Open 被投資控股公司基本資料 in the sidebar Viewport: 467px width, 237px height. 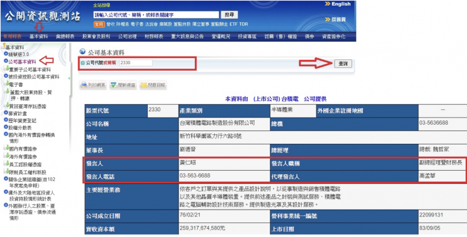(34, 76)
